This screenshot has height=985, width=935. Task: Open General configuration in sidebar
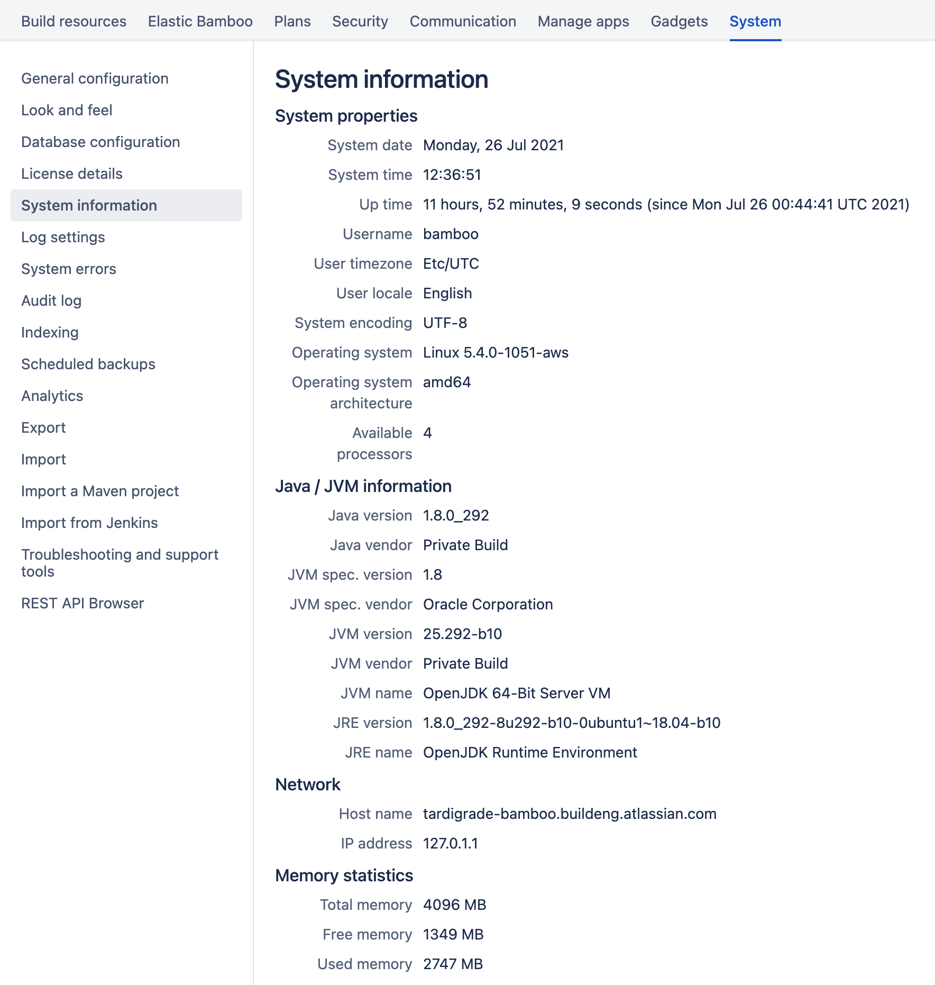95,78
